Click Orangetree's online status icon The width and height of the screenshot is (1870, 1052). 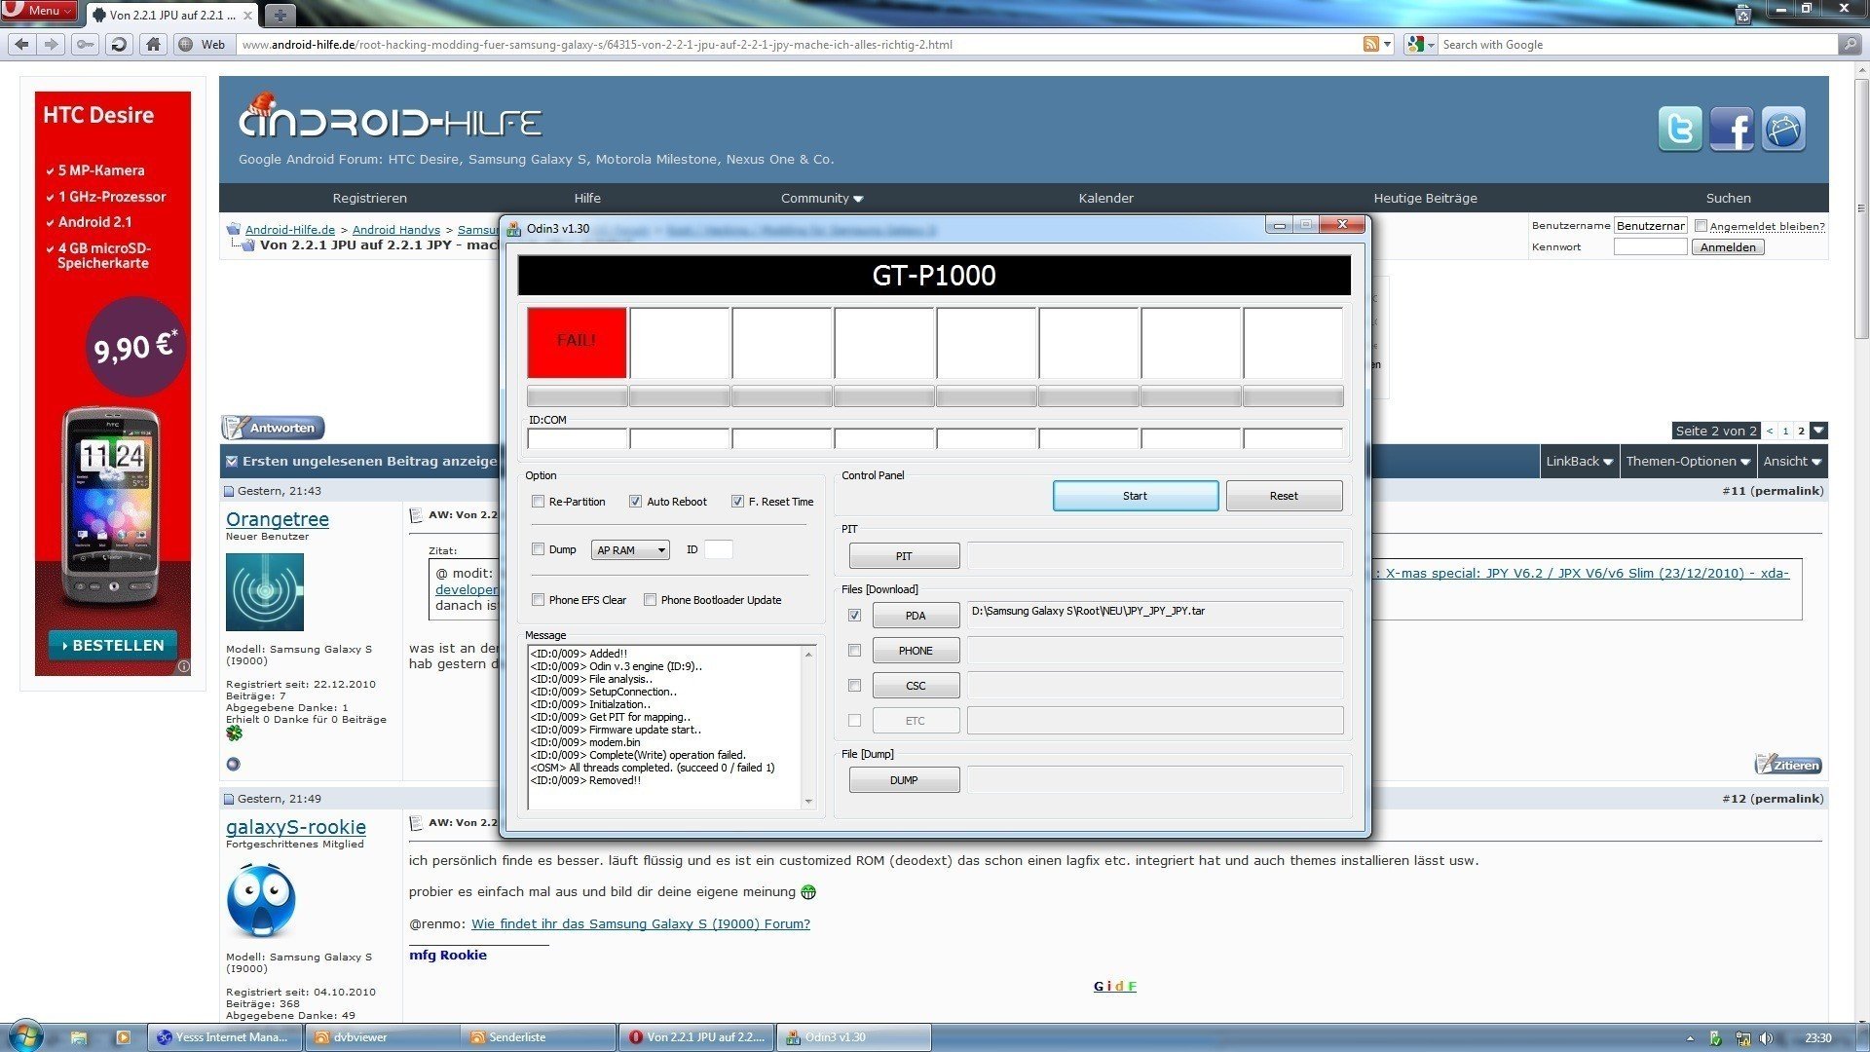pyautogui.click(x=233, y=765)
